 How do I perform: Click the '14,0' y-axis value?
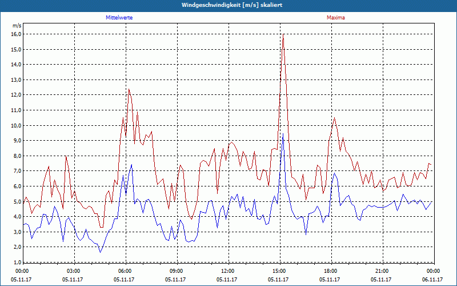tap(17, 65)
